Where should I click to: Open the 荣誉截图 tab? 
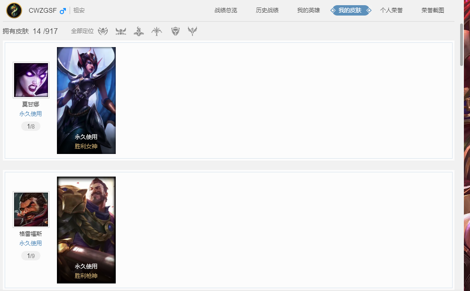pos(433,10)
